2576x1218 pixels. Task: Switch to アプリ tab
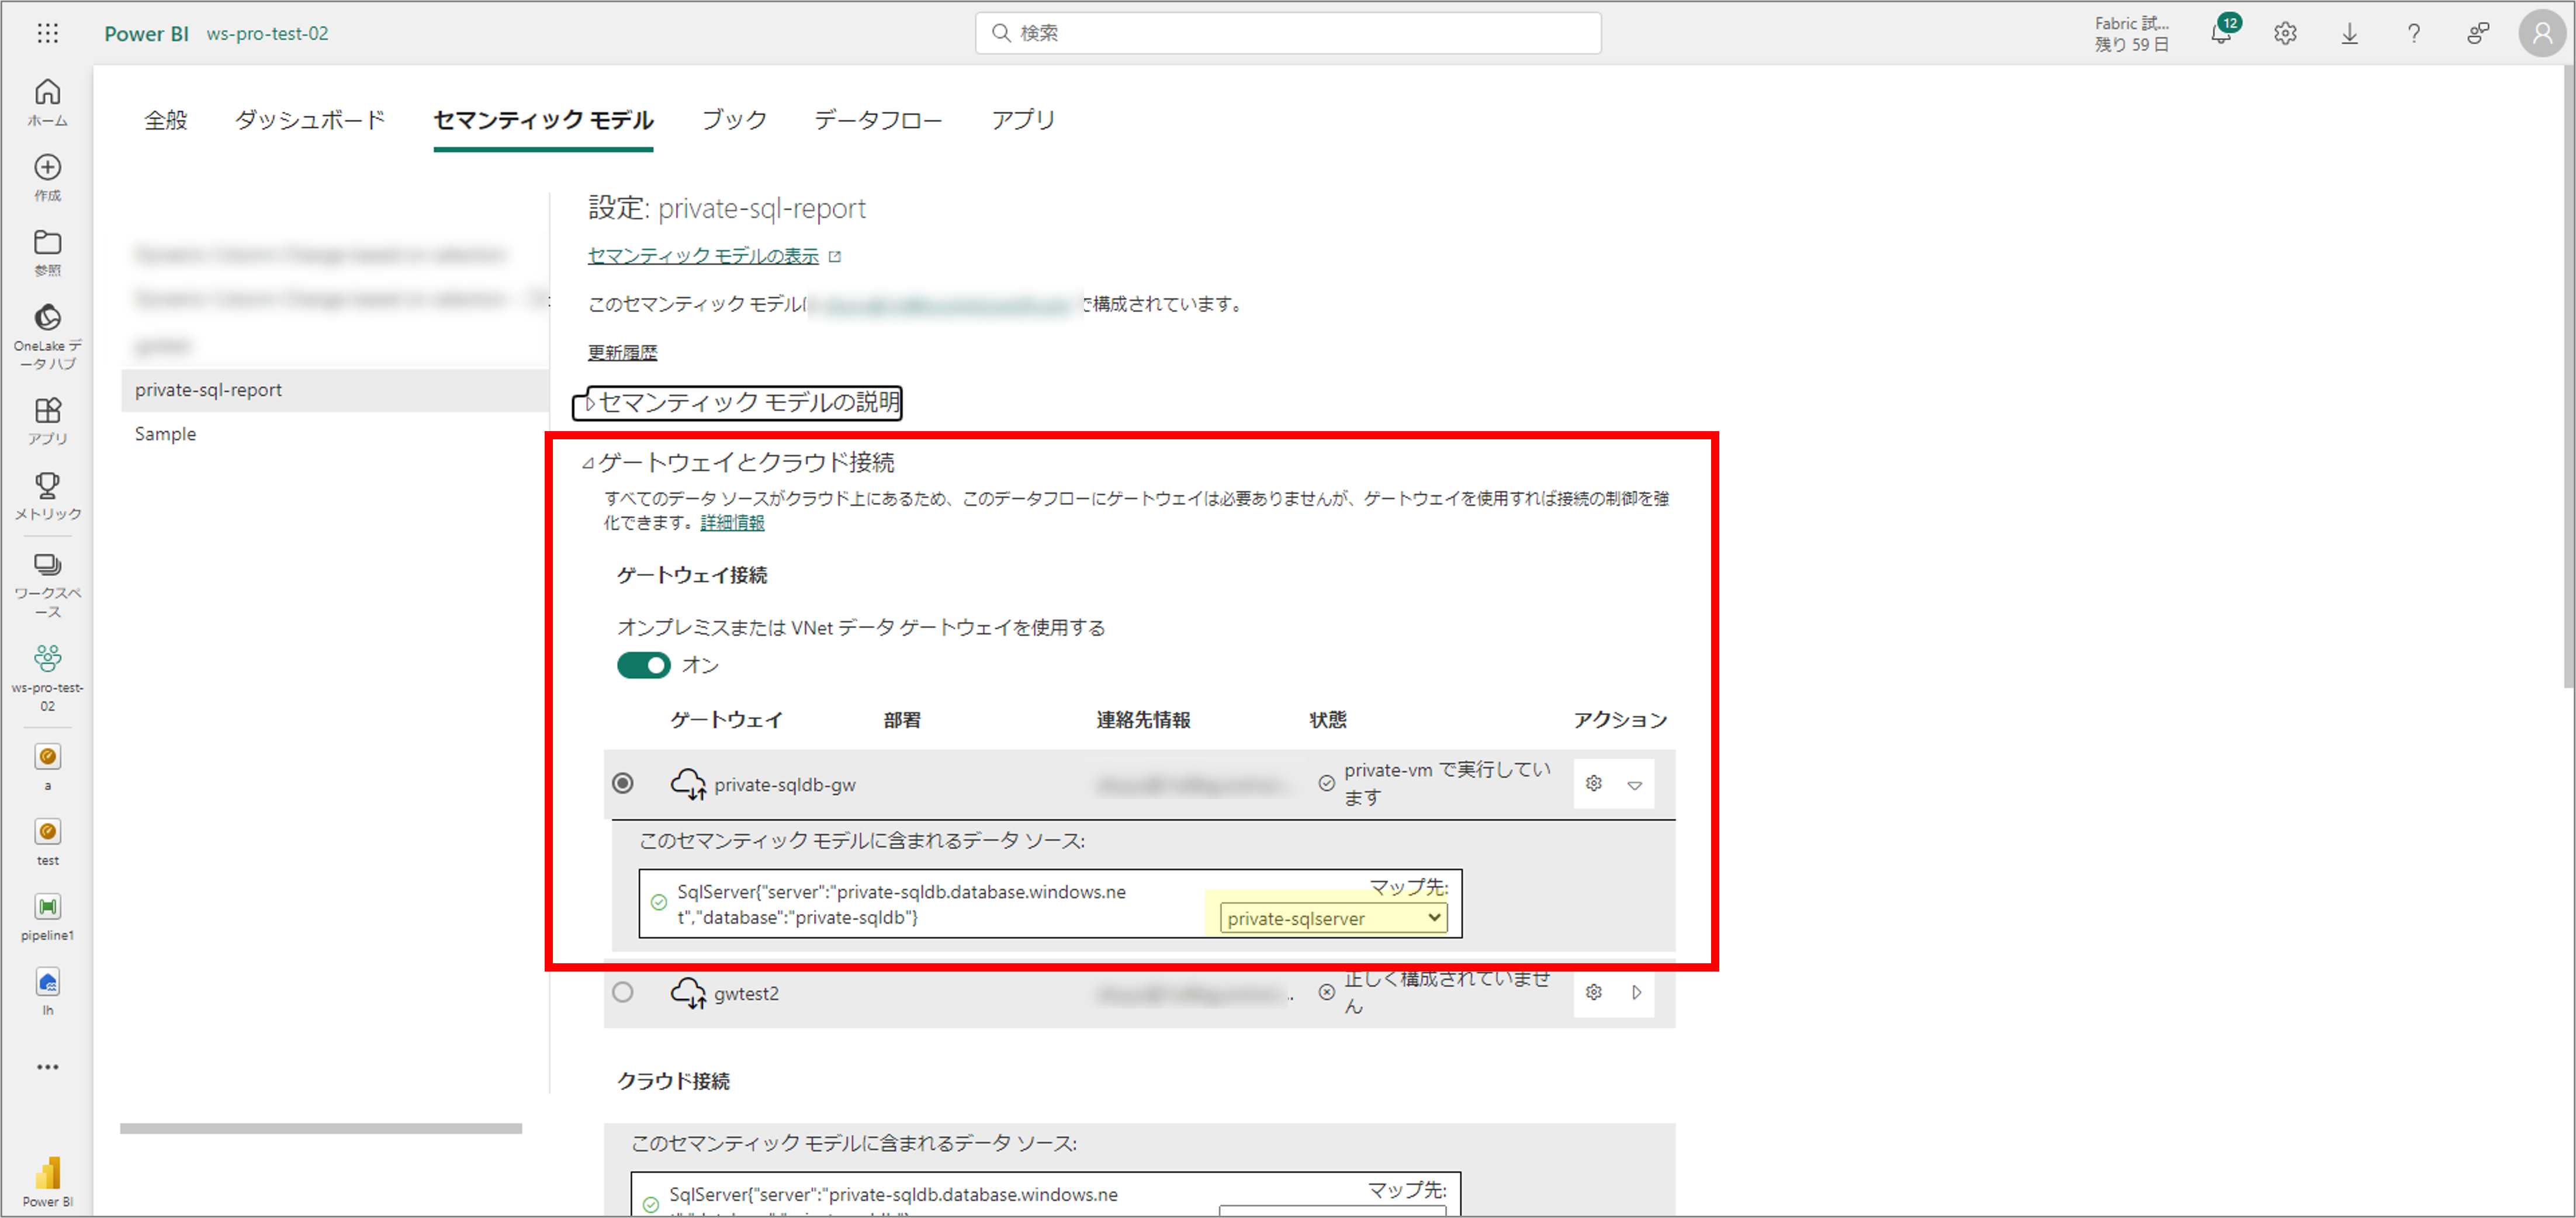tap(1023, 120)
